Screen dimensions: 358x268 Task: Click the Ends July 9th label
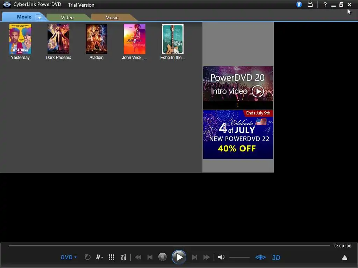click(258, 113)
